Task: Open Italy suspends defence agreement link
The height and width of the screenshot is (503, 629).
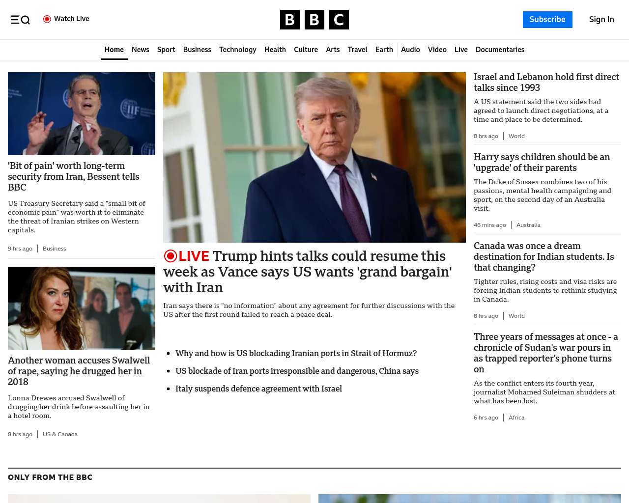Action: pos(258,389)
